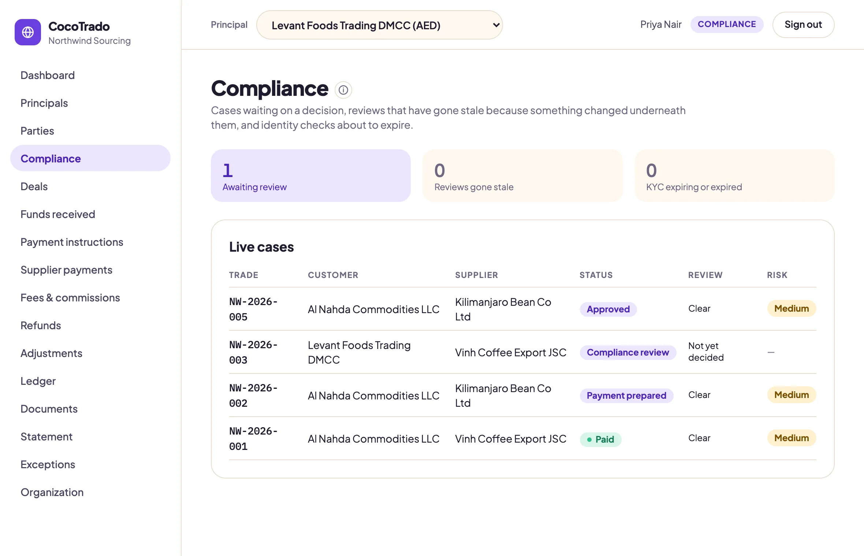Click Vinh Coffee Export JSC in NW-2026-001 row
The width and height of the screenshot is (864, 556).
511,439
